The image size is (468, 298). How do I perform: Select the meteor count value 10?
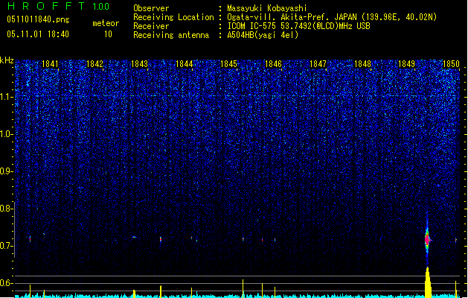click(108, 34)
